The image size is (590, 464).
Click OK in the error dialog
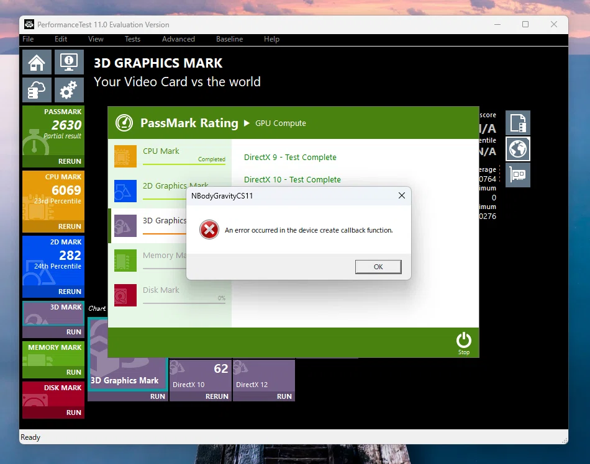[378, 267]
